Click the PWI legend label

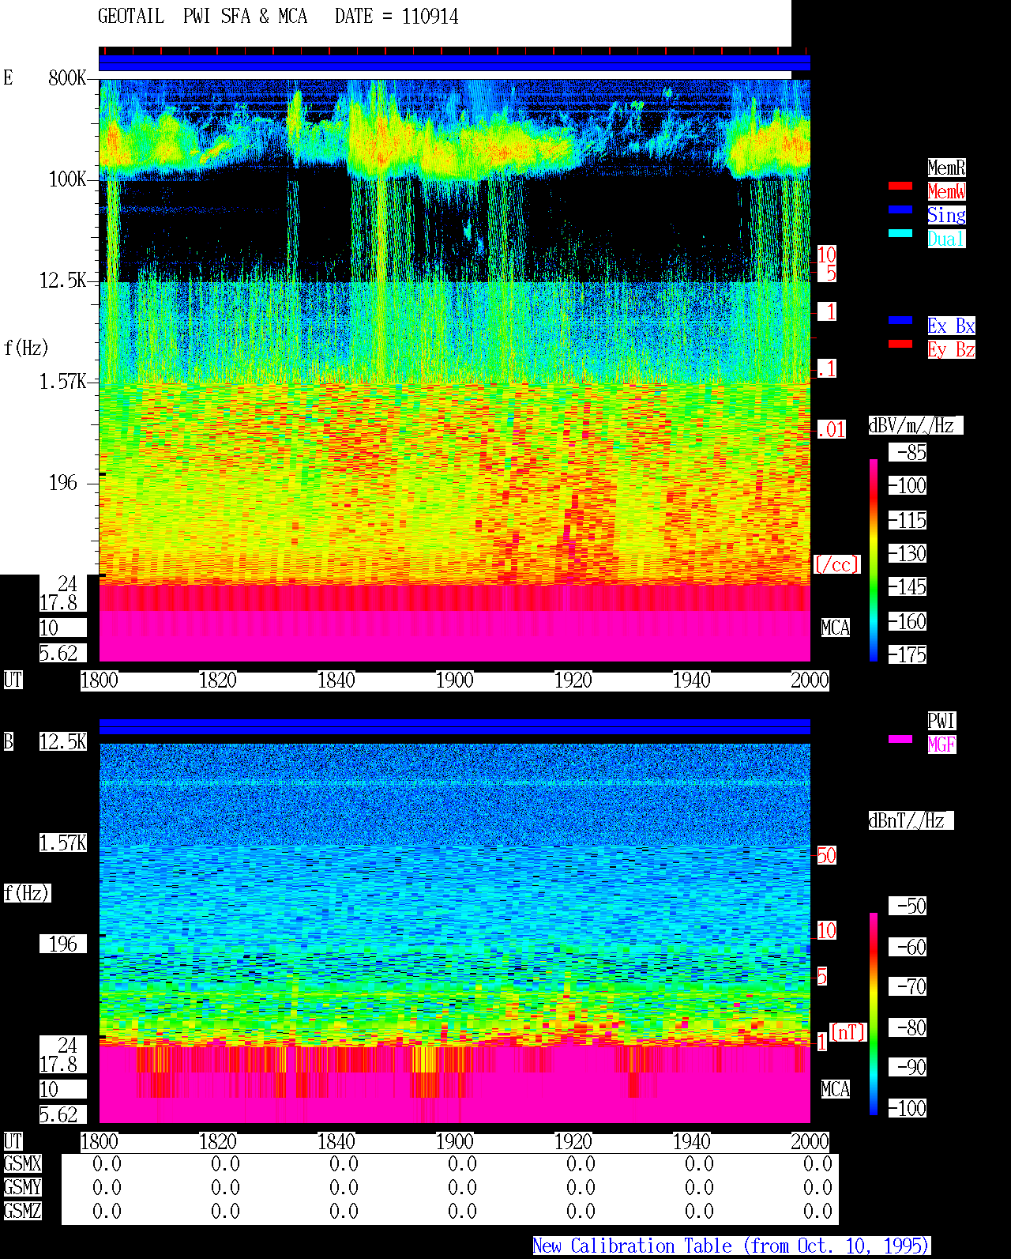click(941, 721)
